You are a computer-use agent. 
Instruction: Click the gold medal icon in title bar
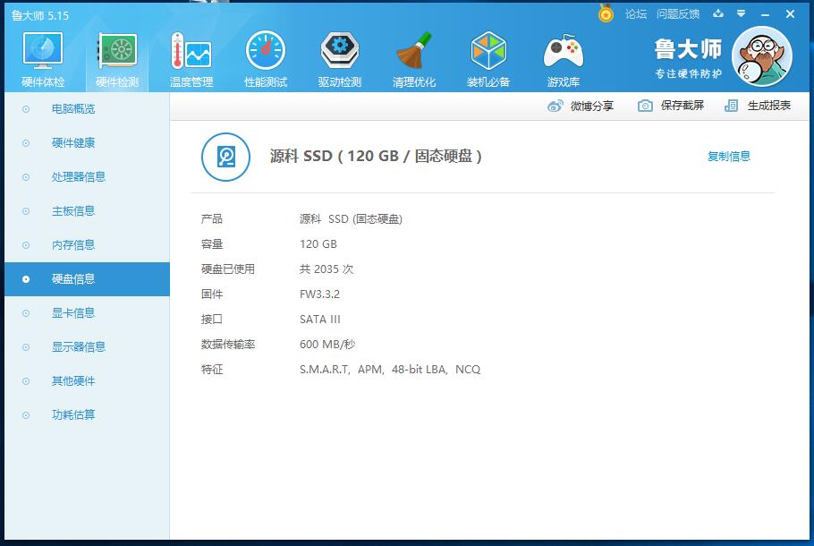click(606, 14)
